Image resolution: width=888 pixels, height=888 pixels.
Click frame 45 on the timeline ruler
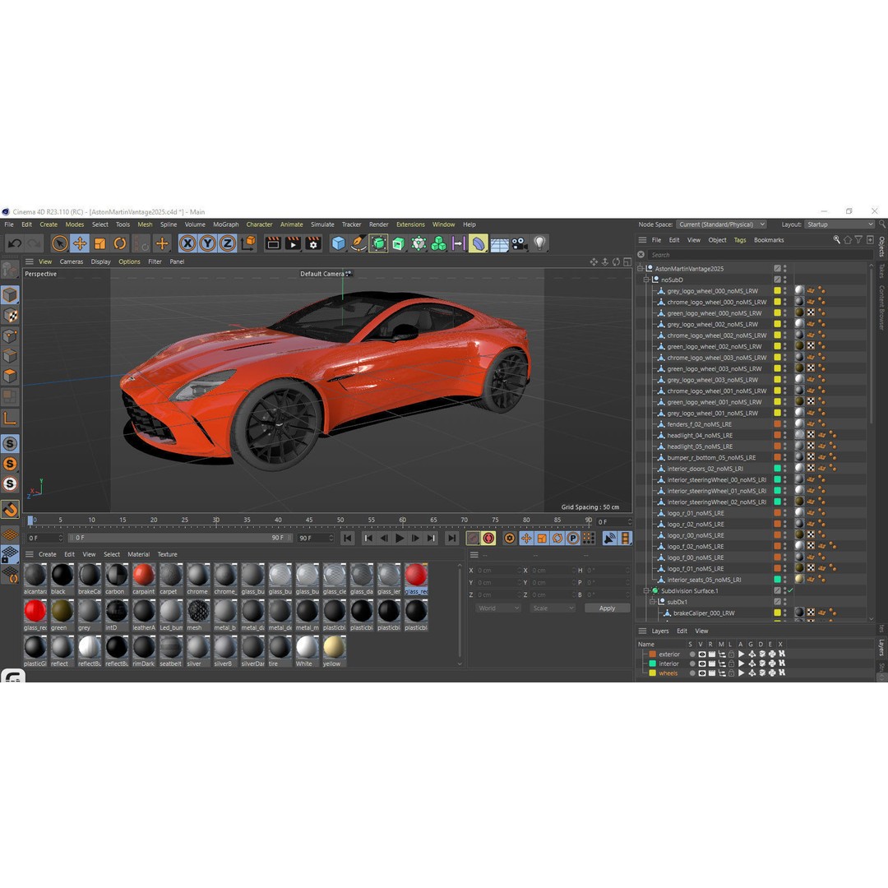[x=309, y=520]
